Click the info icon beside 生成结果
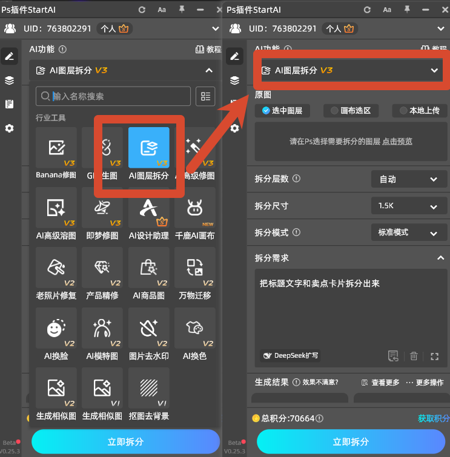The width and height of the screenshot is (450, 457). [x=296, y=382]
